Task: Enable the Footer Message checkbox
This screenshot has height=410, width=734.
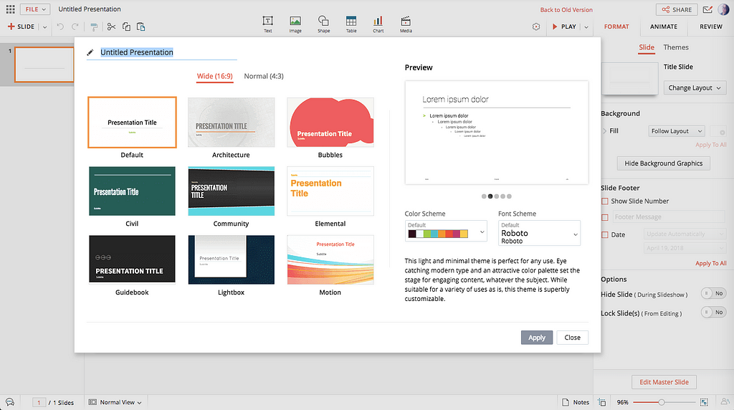Action: [x=605, y=217]
